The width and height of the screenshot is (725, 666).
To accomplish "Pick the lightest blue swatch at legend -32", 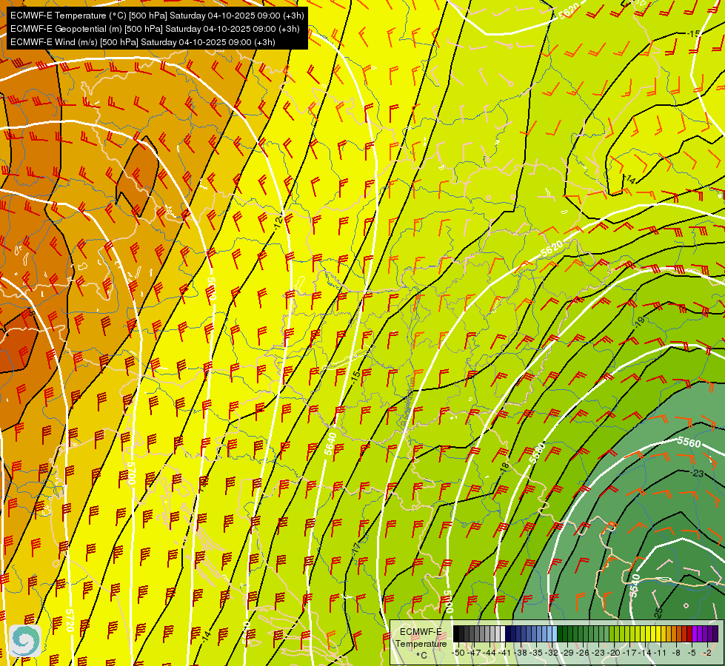I will point(555,633).
